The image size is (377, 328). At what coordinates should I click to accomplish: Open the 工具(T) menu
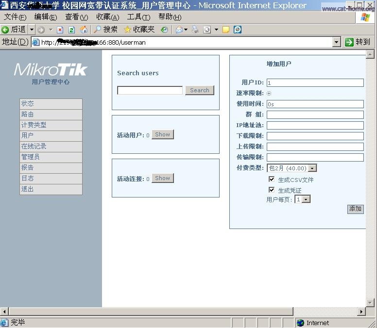[138, 17]
